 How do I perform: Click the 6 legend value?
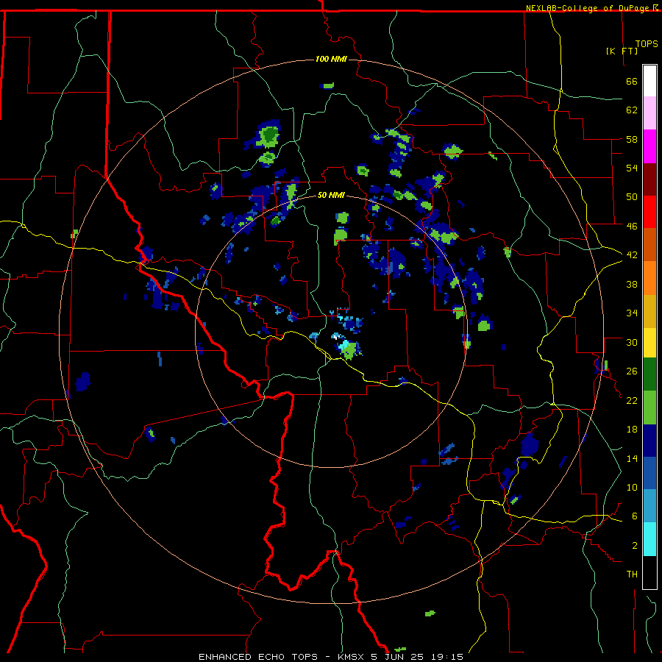pyautogui.click(x=635, y=516)
